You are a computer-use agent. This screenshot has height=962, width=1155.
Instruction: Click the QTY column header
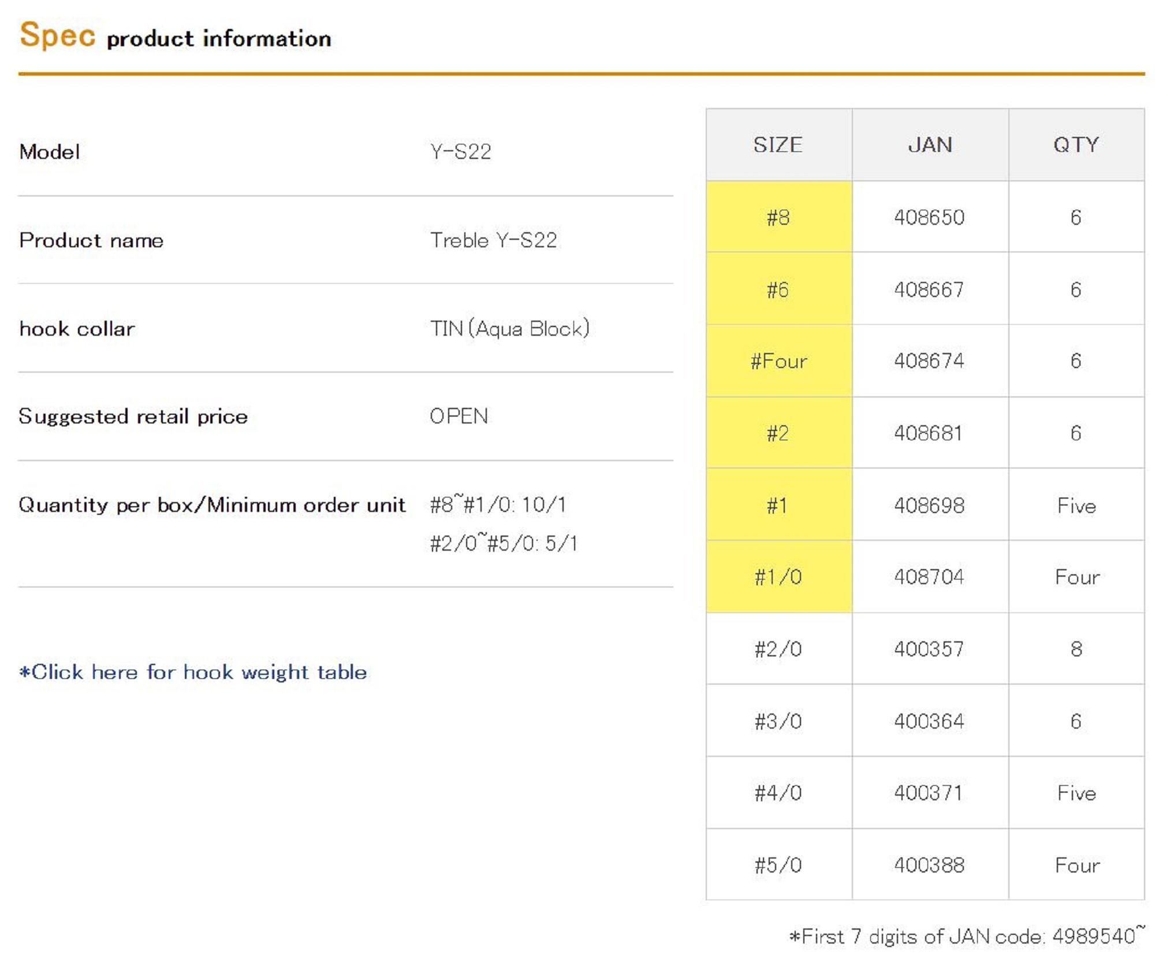(1076, 144)
